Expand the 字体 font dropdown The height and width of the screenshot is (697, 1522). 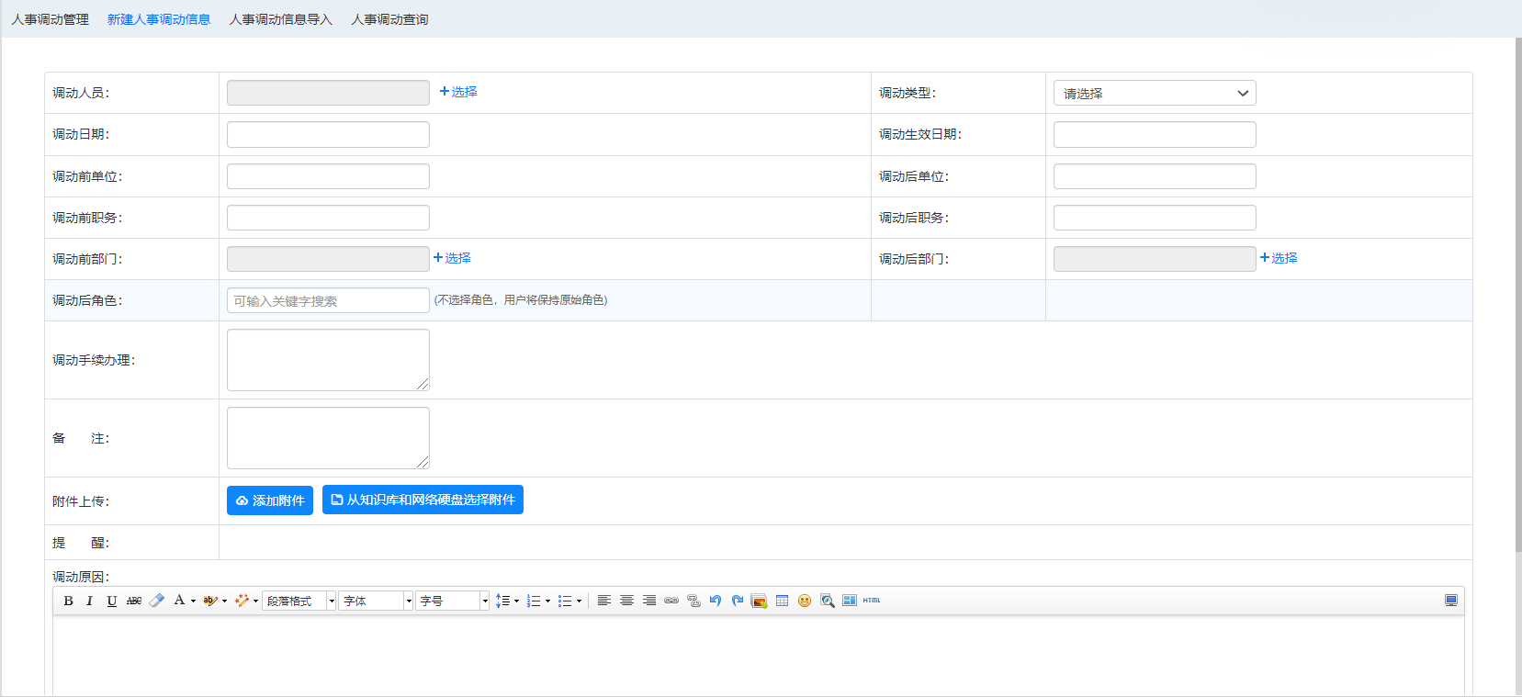click(x=378, y=601)
